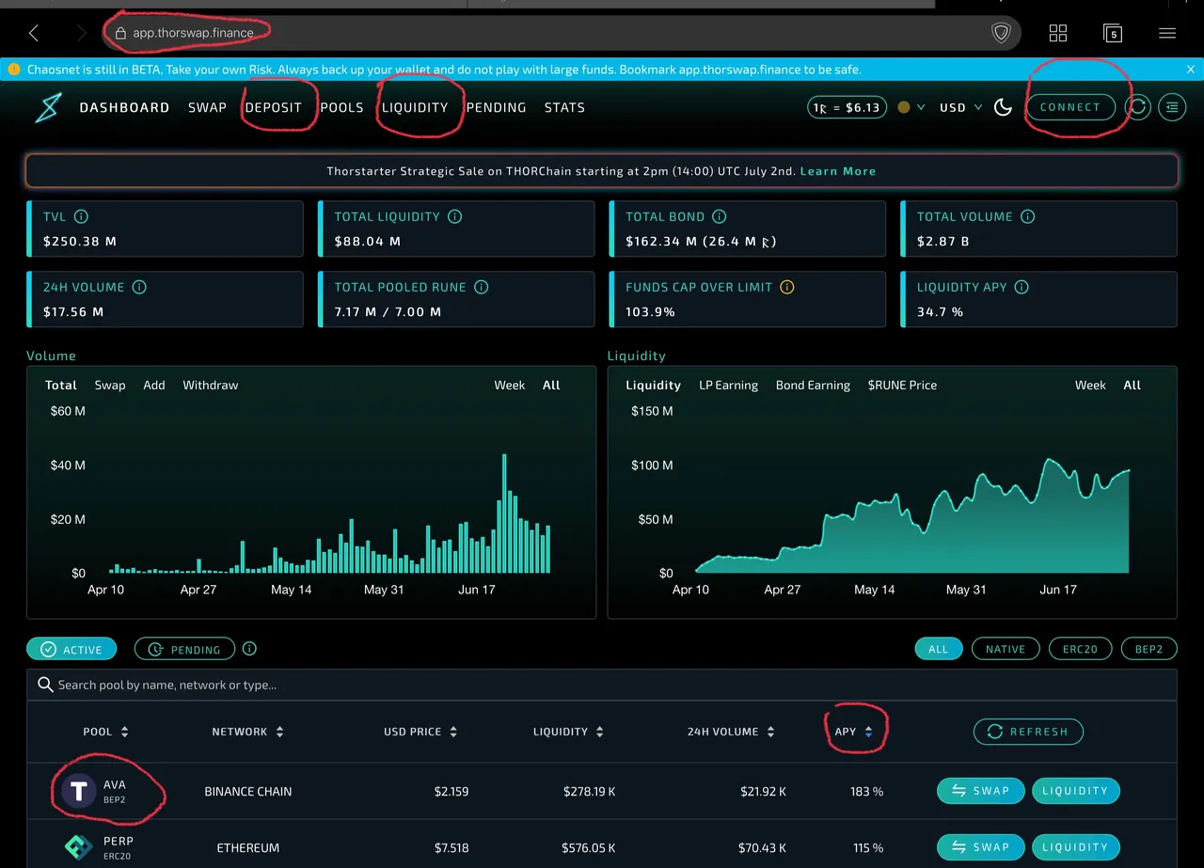The image size is (1204, 868).
Task: Open the tabs counter showing 5
Action: click(1113, 33)
